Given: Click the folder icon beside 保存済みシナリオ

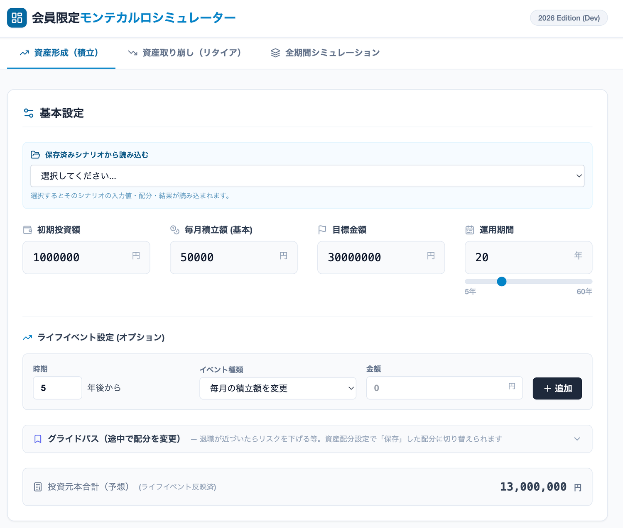Looking at the screenshot, I should (35, 155).
